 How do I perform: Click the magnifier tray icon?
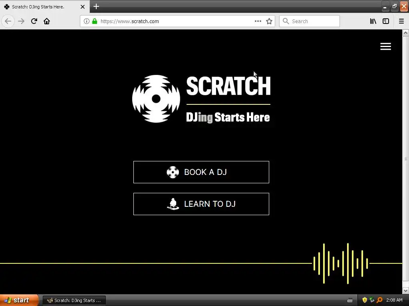(379, 300)
